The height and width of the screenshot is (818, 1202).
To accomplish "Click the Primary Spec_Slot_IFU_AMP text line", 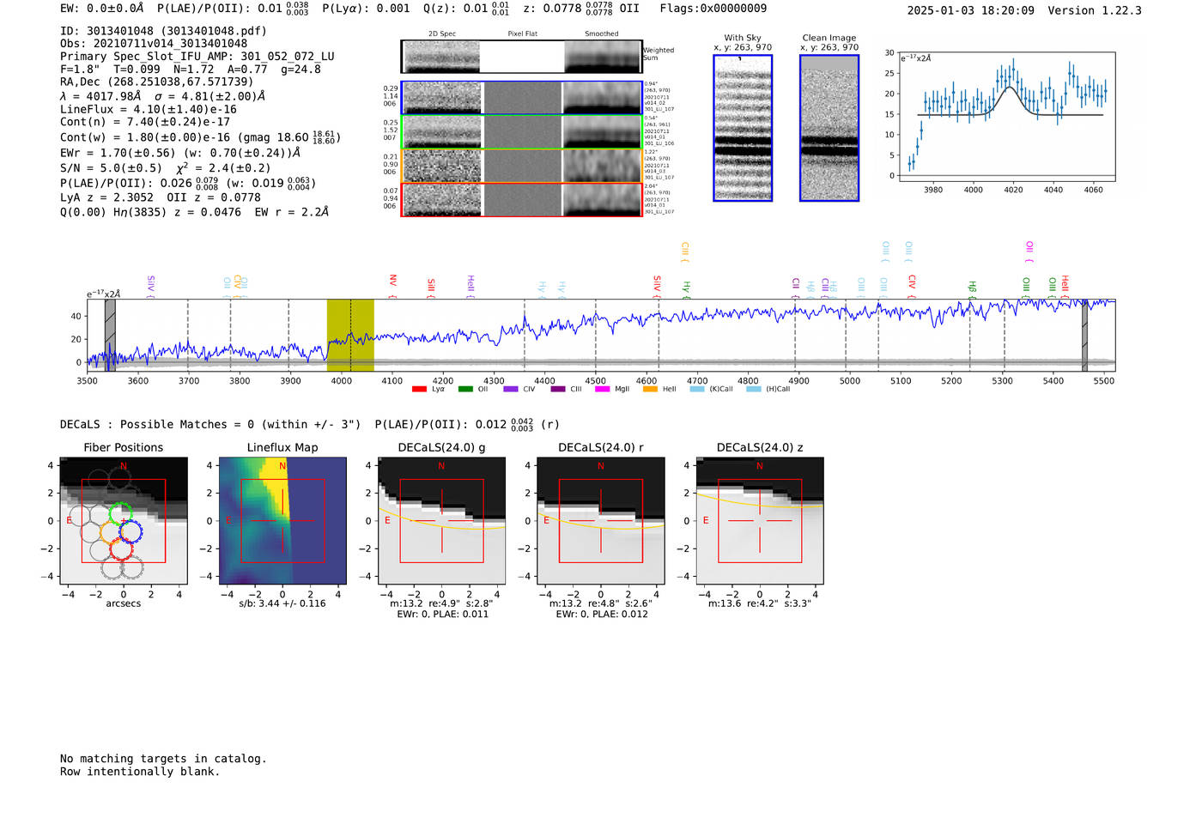I will 197,56.
